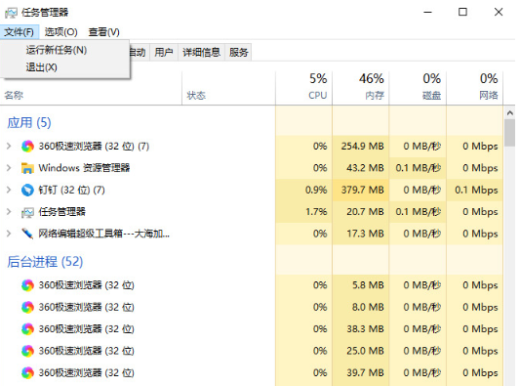Switch to the 服务 tab

(x=238, y=52)
